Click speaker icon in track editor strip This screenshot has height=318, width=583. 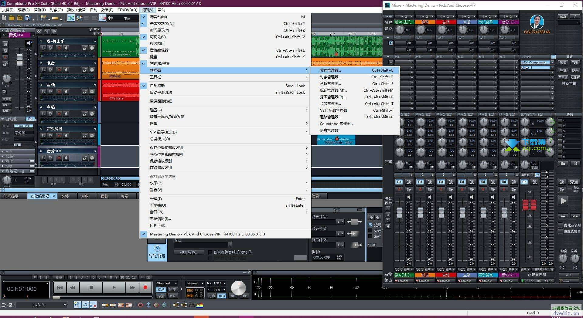(29, 43)
